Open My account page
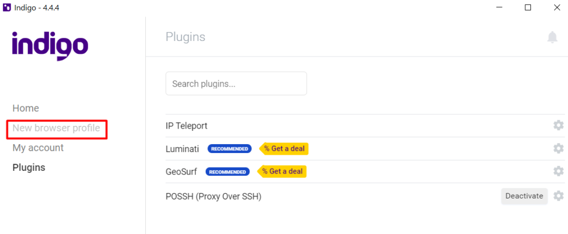 pyautogui.click(x=38, y=148)
